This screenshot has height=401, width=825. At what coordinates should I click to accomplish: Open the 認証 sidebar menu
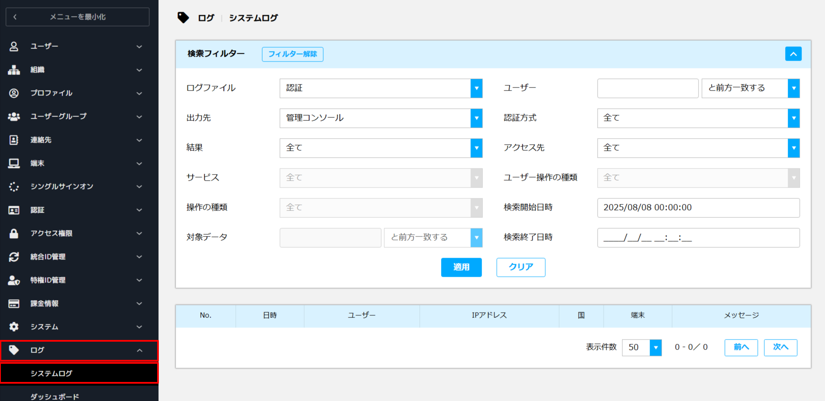79,210
